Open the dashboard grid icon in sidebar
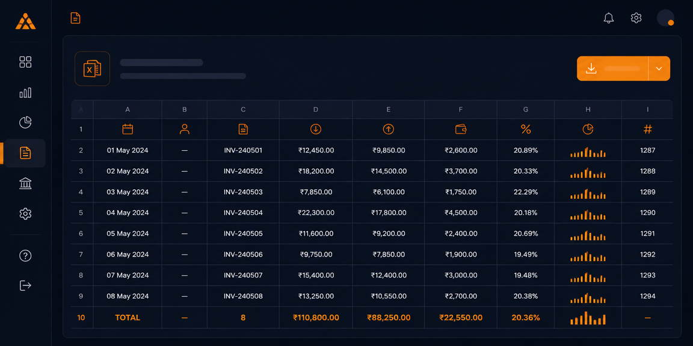693x346 pixels. point(26,62)
